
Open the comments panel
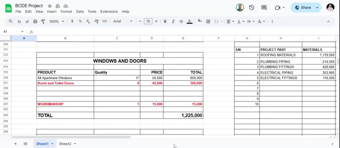click(264, 7)
